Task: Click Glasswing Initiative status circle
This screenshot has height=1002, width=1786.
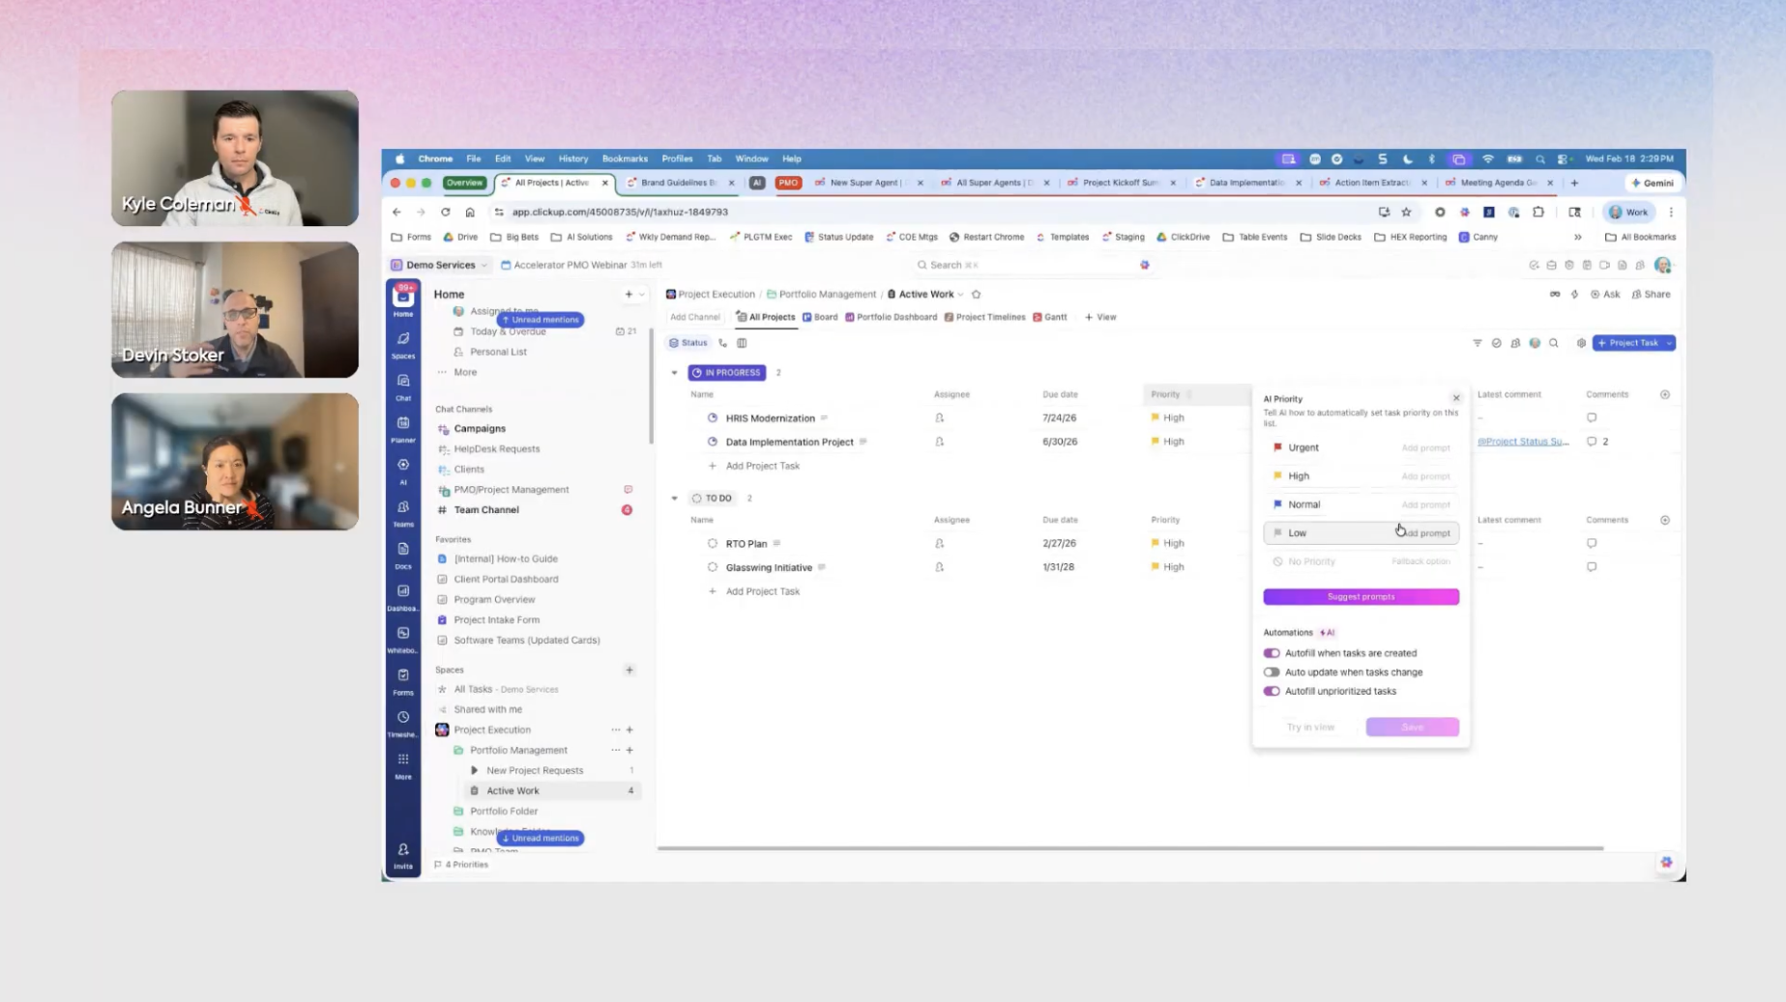Action: [713, 567]
